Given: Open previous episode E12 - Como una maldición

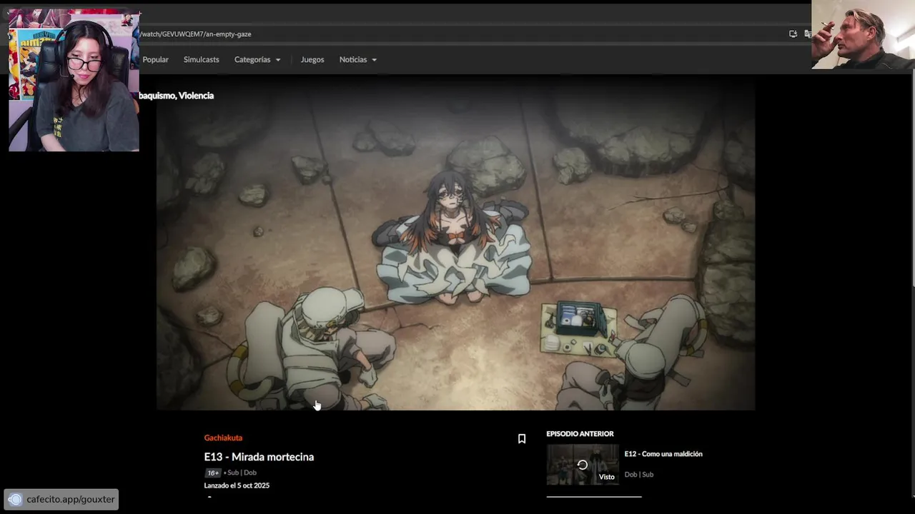Looking at the screenshot, I should (x=663, y=454).
